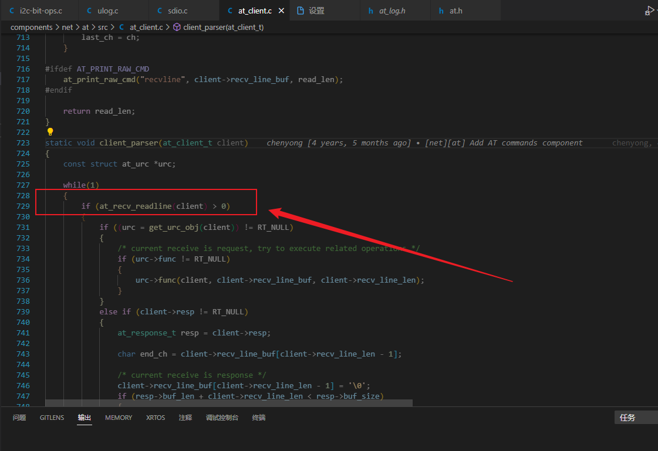
Task: Click 'const struct at_urc *urc;' declaration
Action: [119, 164]
